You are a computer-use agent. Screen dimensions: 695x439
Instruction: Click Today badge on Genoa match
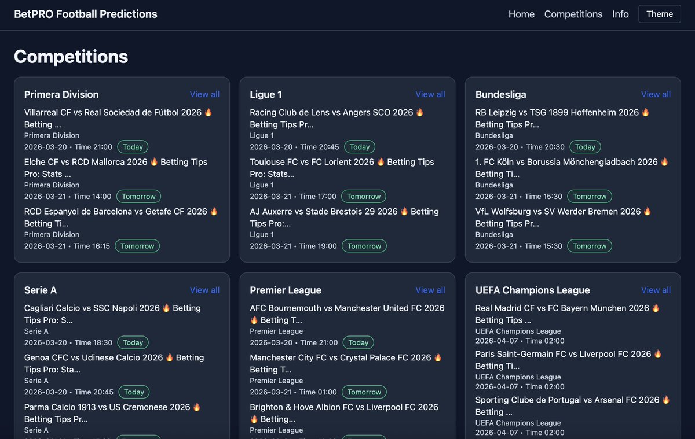[x=134, y=392]
